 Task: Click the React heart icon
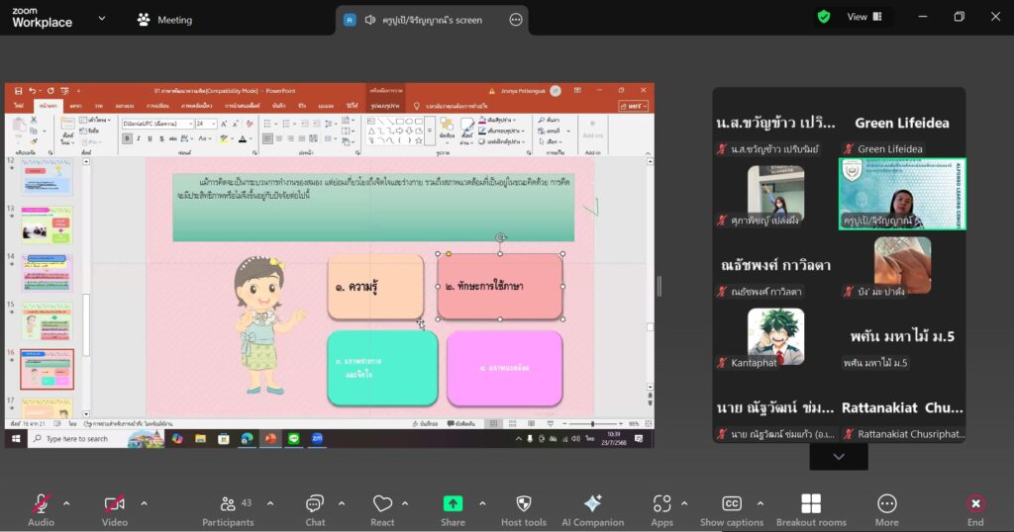382,503
